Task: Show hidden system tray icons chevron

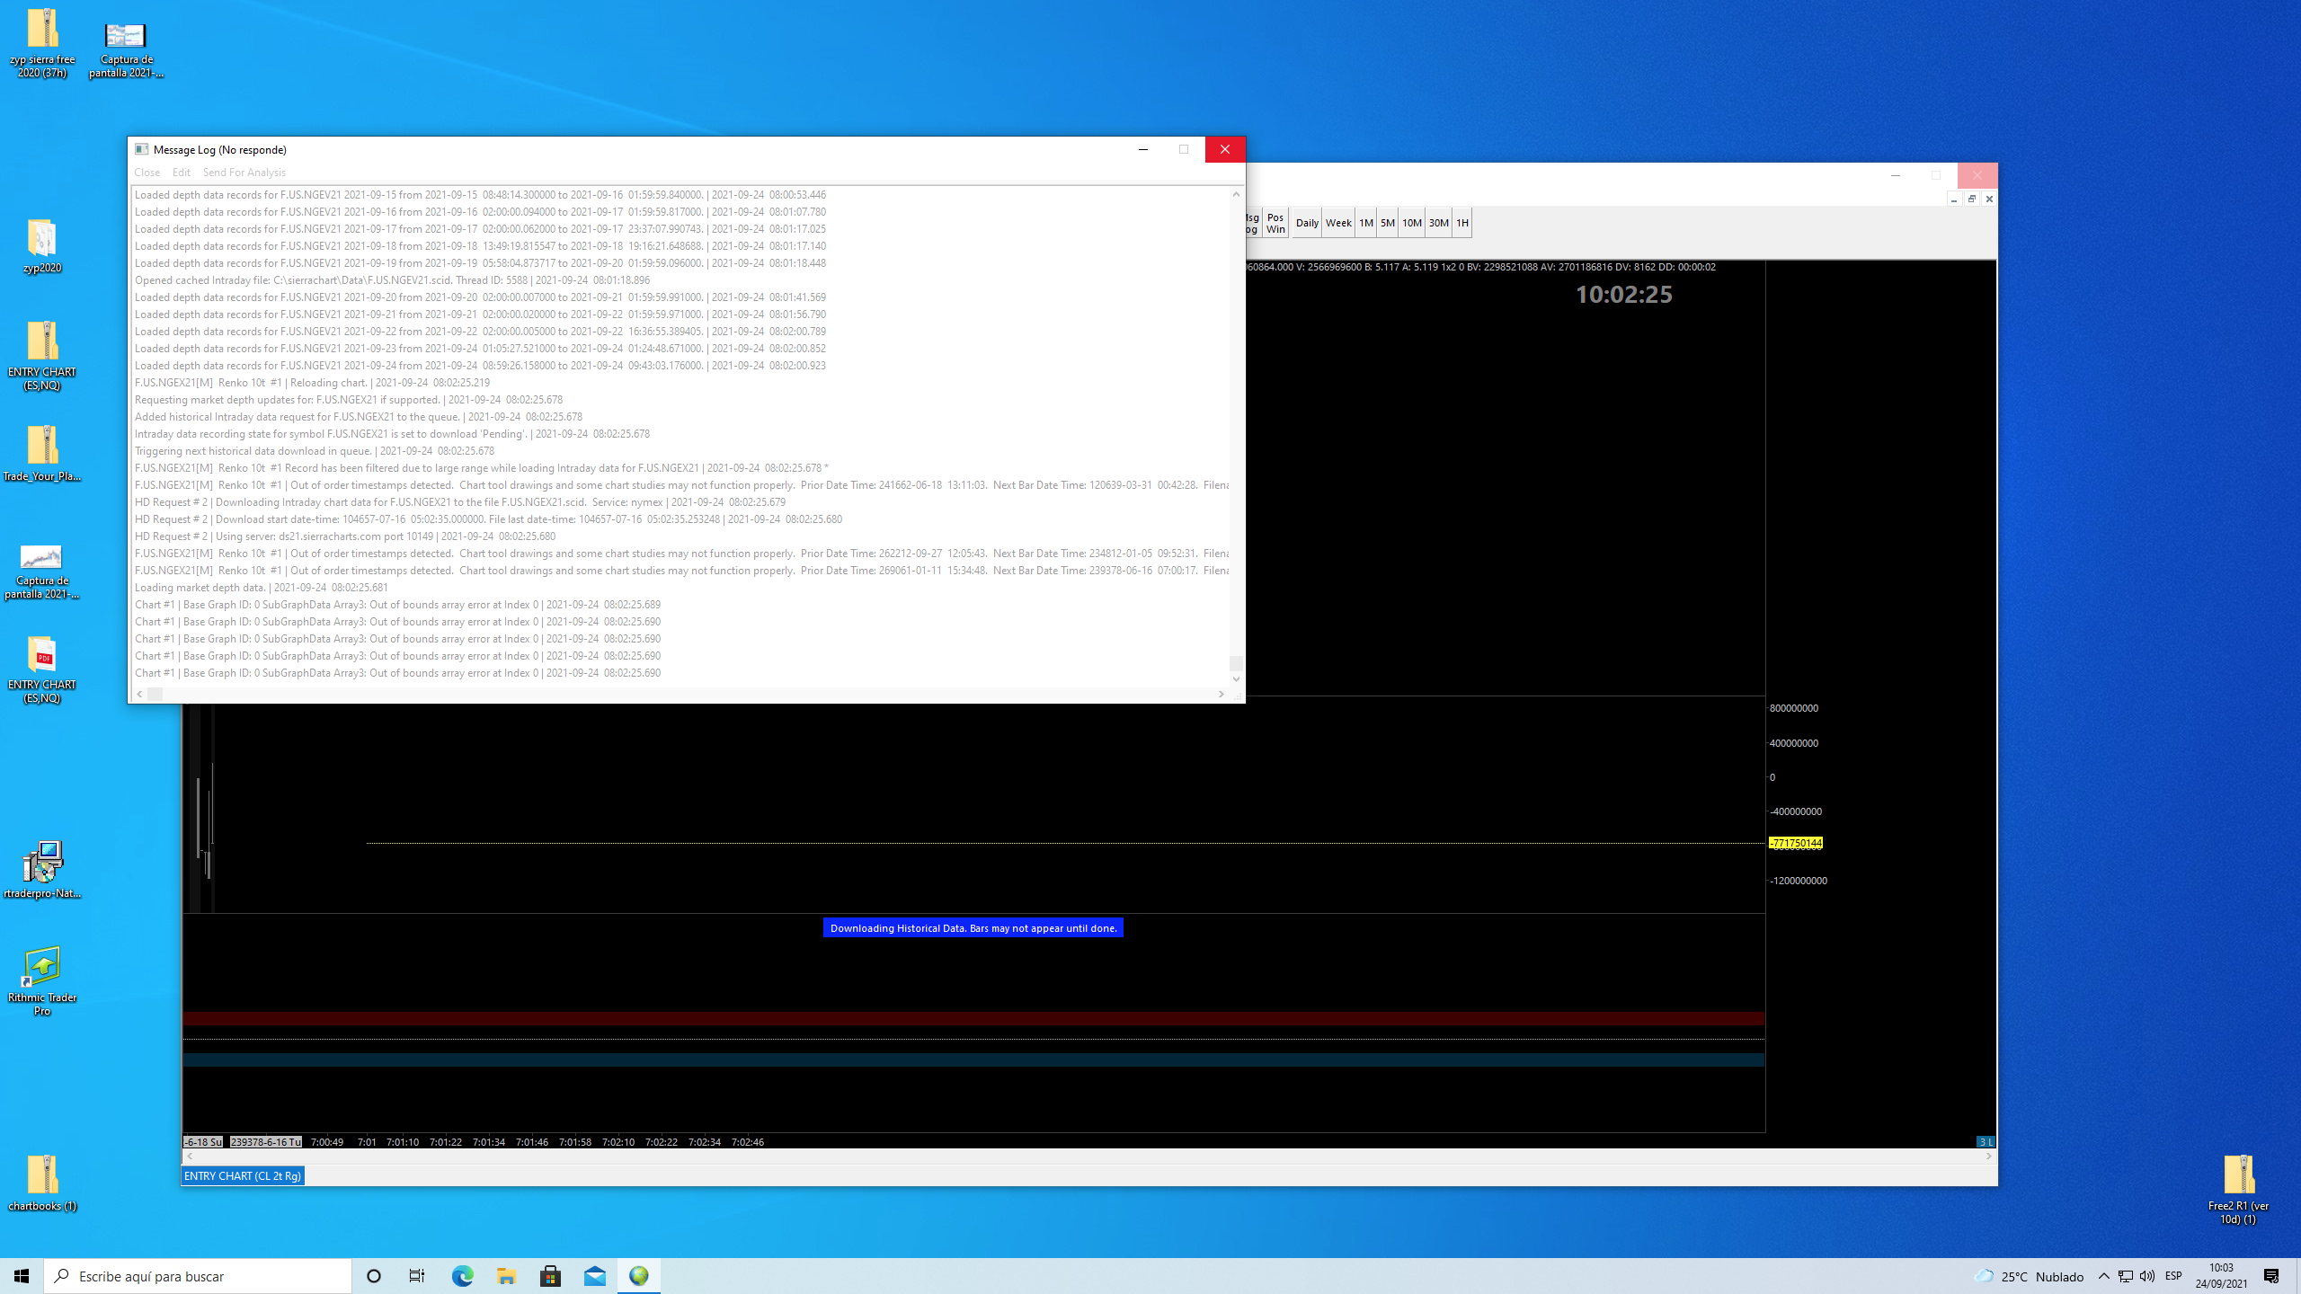Action: (x=2104, y=1276)
